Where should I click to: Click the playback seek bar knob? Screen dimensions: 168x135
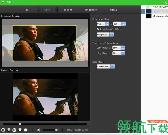coord(20,124)
